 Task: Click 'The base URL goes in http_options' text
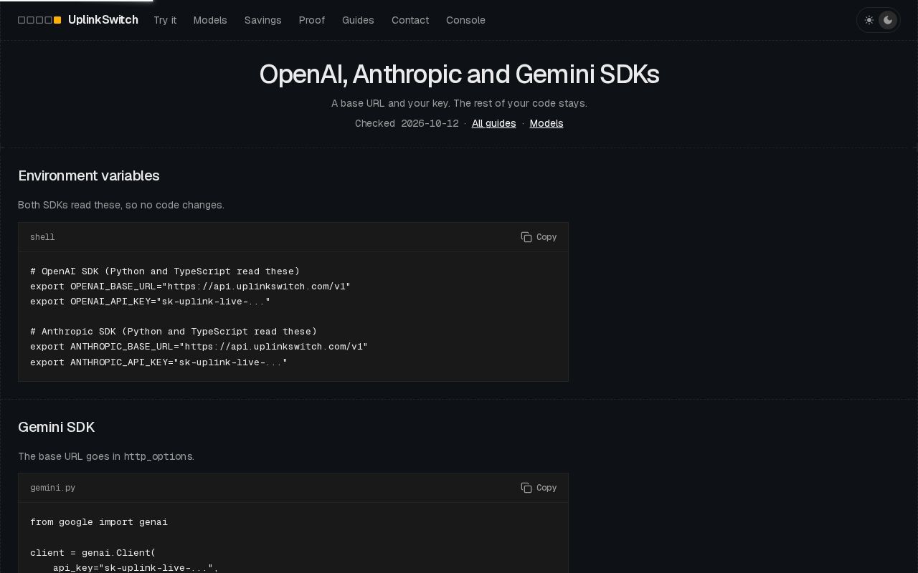(106, 456)
